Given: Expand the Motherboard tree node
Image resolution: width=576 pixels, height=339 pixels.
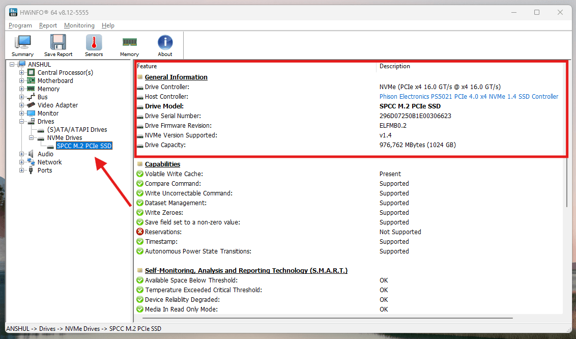Looking at the screenshot, I should coord(22,81).
